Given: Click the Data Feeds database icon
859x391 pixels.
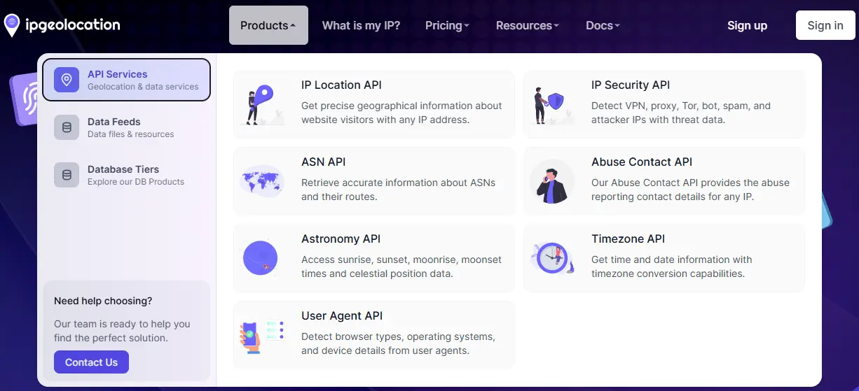Looking at the screenshot, I should pyautogui.click(x=67, y=127).
